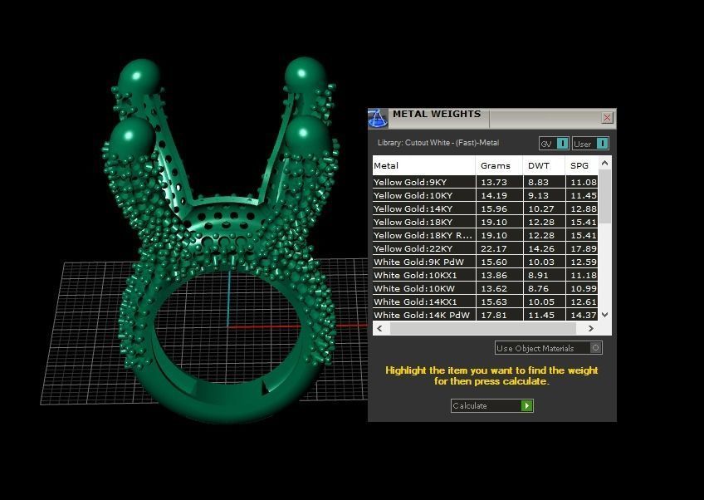The image size is (704, 500).
Task: Click the 17.81 grams cell
Action: 499,315
